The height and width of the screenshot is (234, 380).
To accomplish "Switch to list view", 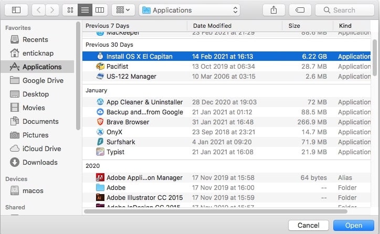I will pyautogui.click(x=85, y=10).
